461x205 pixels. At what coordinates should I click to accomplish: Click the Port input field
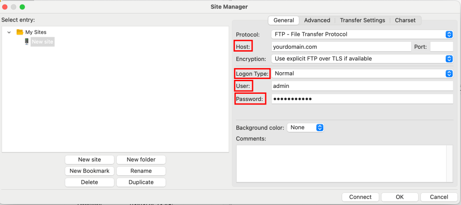tap(441, 46)
